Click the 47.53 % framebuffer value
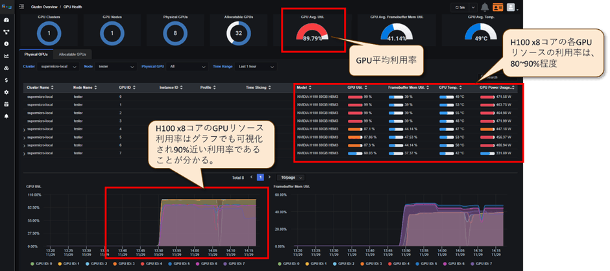The width and height of the screenshot is (610, 271). point(410,137)
